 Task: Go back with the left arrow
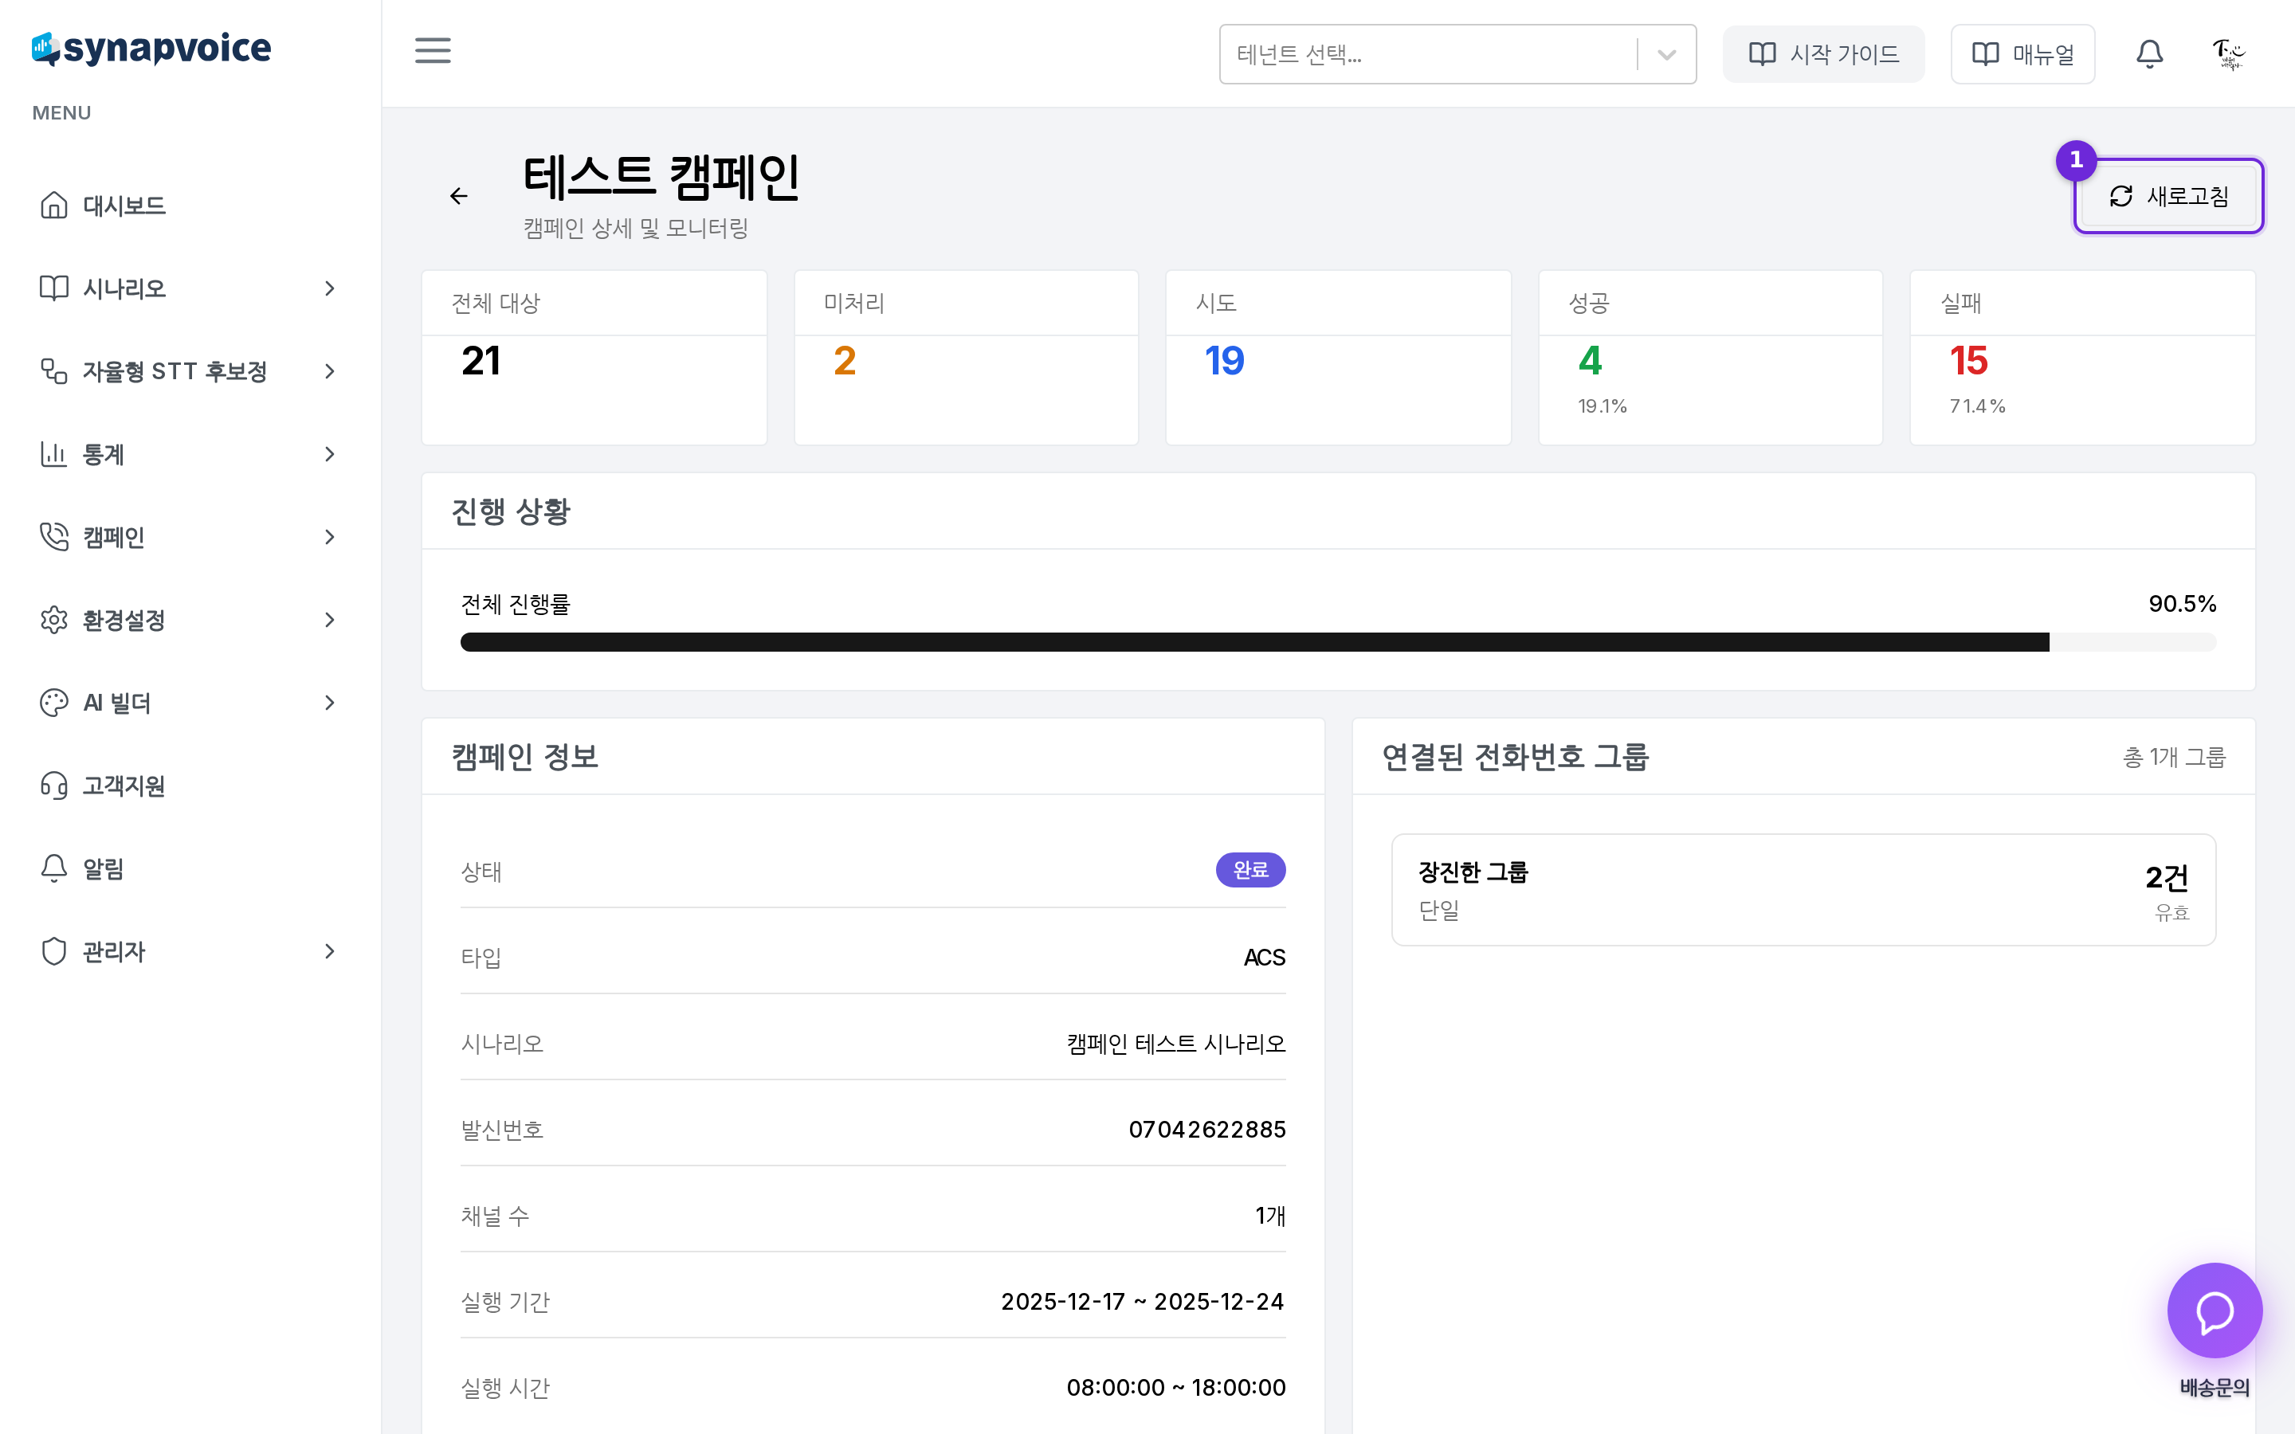[459, 195]
